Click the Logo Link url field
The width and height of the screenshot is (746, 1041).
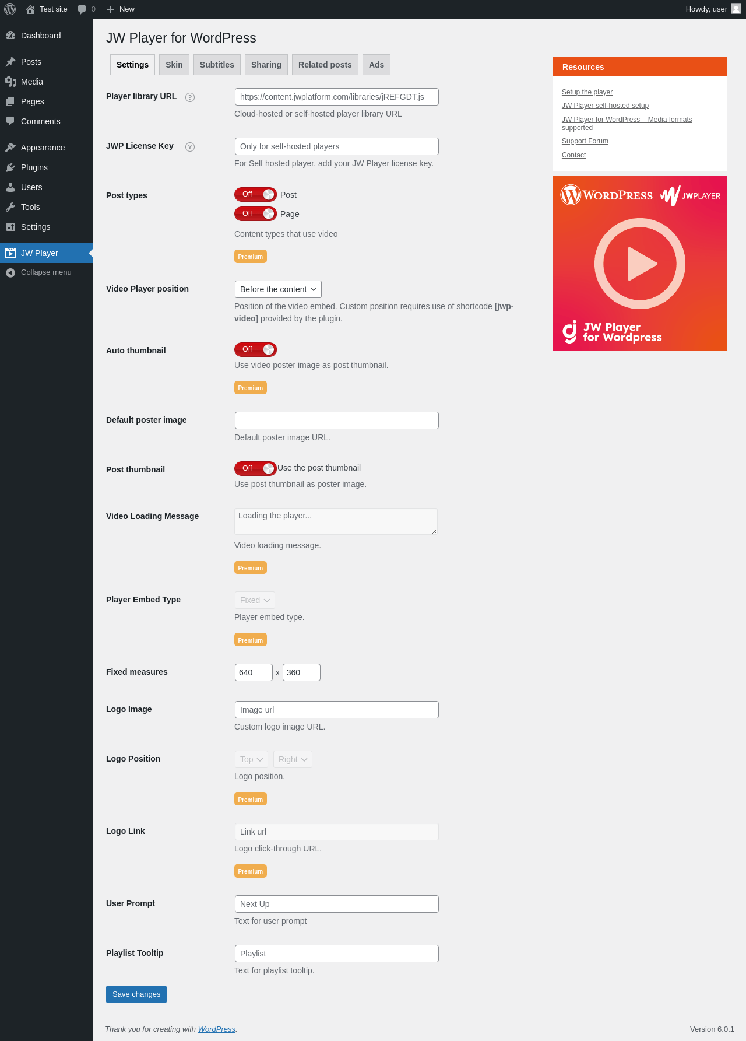coord(337,832)
